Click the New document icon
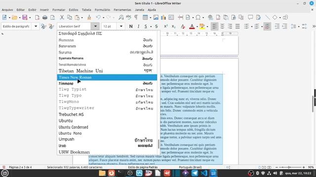316x177 pixels. point(4,18)
